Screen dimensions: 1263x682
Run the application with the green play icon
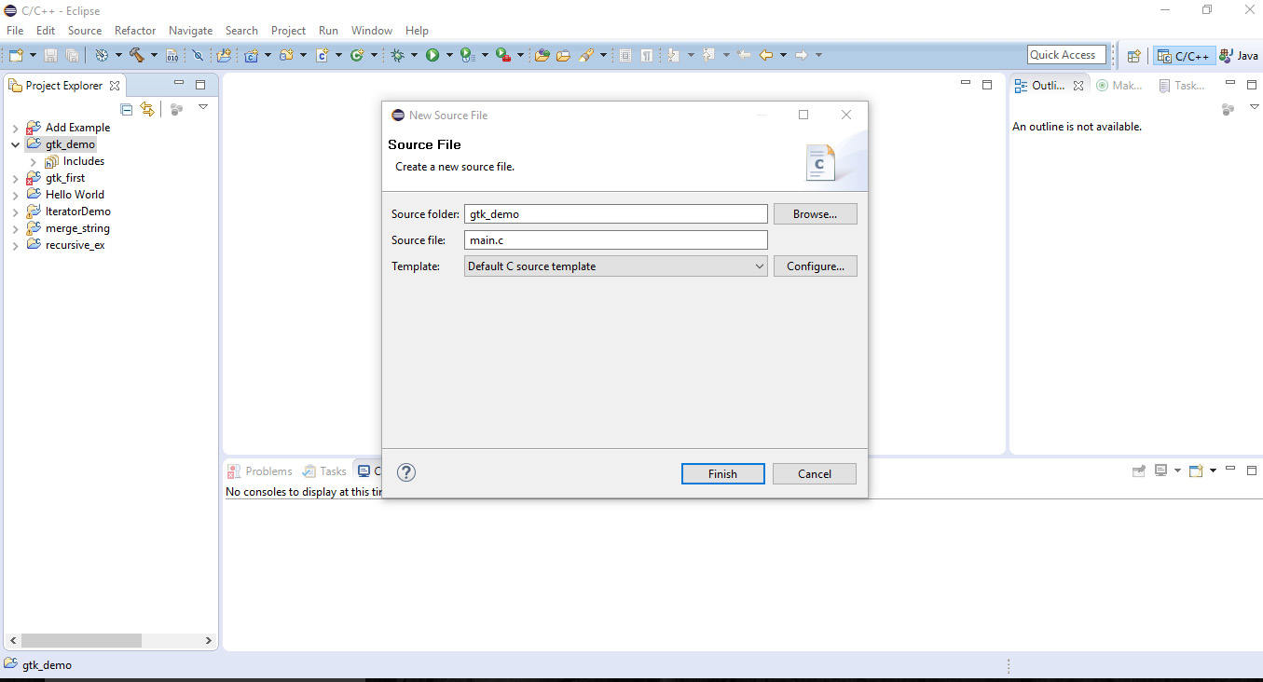(434, 55)
